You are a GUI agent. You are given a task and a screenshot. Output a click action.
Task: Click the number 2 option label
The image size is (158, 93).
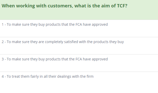pyautogui.click(x=3, y=42)
